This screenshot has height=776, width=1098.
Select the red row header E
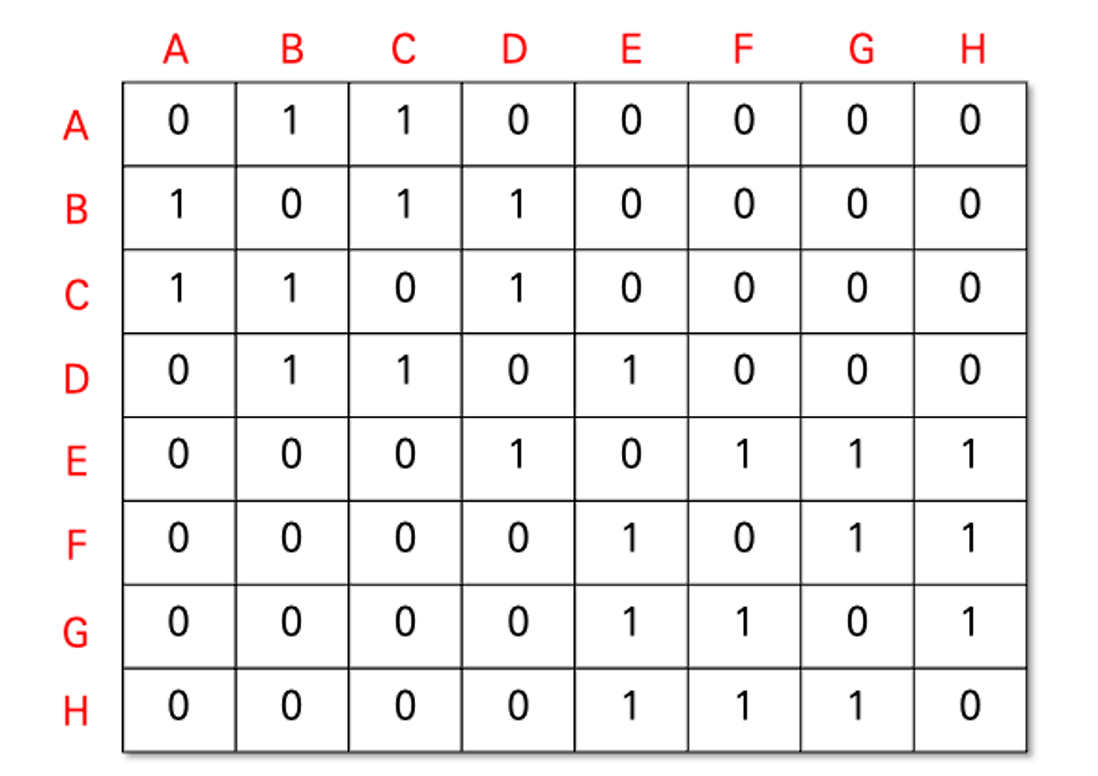click(x=76, y=462)
